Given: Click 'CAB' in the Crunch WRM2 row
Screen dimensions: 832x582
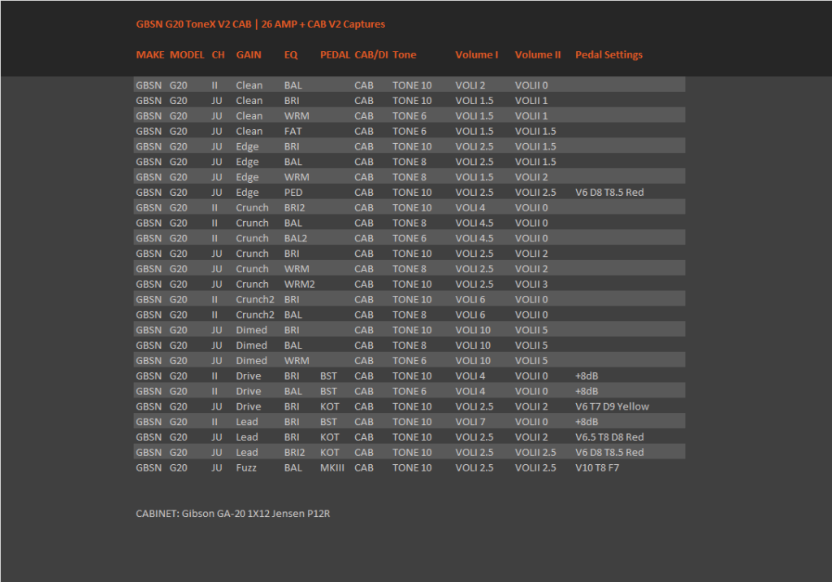Looking at the screenshot, I should point(364,284).
